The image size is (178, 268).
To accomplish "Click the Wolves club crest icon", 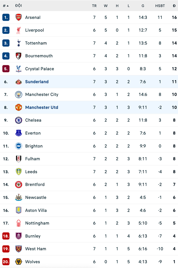I will click(19, 262).
